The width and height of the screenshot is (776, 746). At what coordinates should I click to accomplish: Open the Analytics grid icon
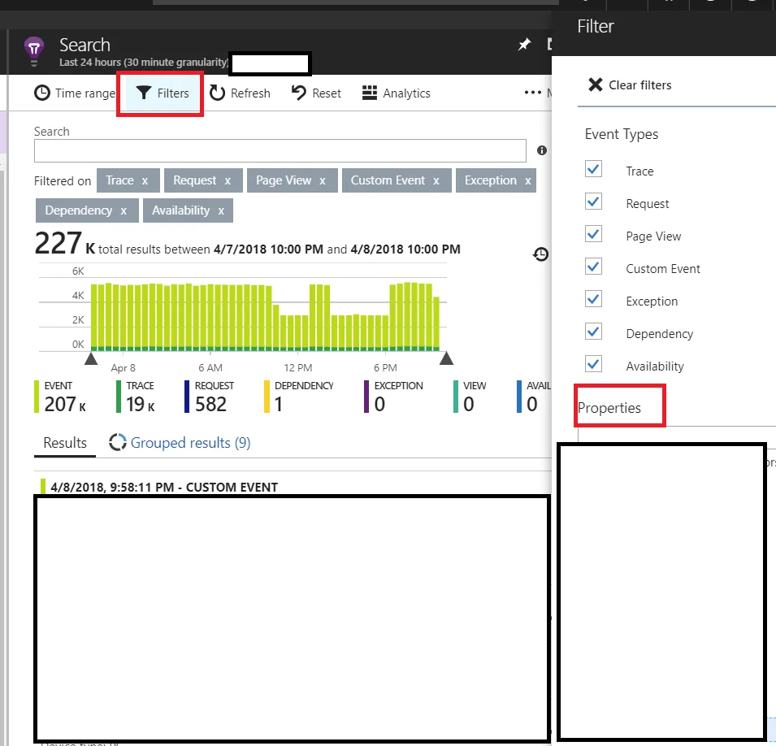click(x=370, y=93)
